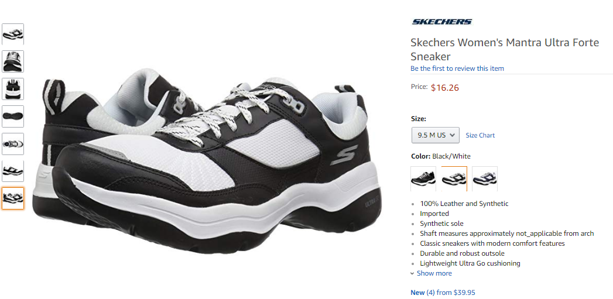Screen dimensions: 613x299
Task: View the third thumbnail showing heel back
Action: [x=13, y=89]
